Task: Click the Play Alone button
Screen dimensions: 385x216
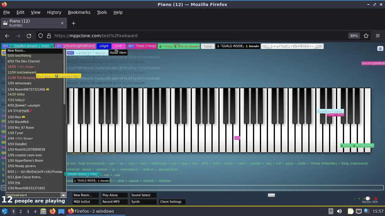Action: [x=115, y=195]
